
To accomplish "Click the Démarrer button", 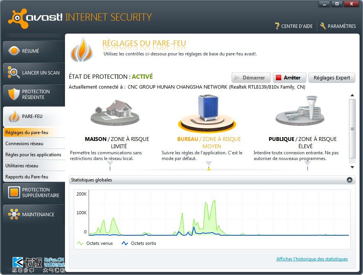I will (x=251, y=78).
